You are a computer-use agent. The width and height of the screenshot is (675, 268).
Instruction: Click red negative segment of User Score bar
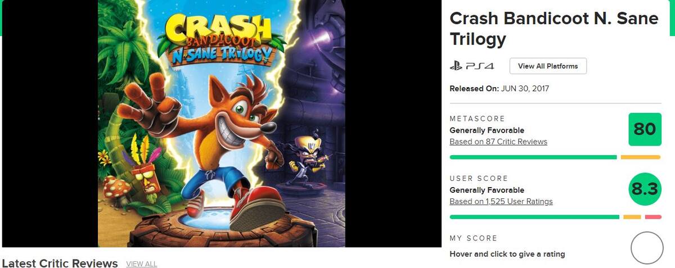click(x=653, y=217)
